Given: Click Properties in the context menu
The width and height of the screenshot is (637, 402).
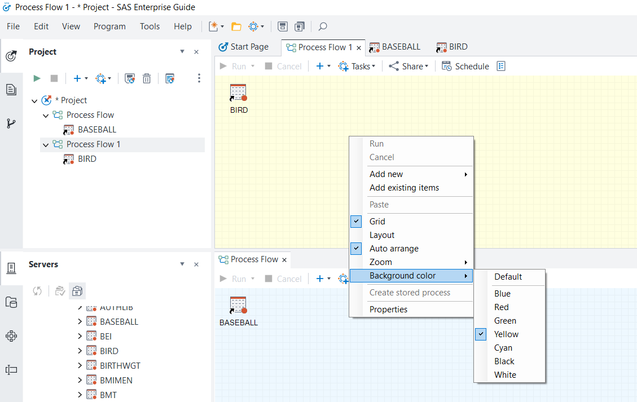Looking at the screenshot, I should click(388, 310).
